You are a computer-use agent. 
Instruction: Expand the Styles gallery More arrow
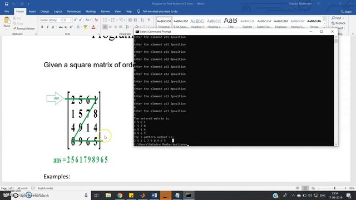pos(324,27)
